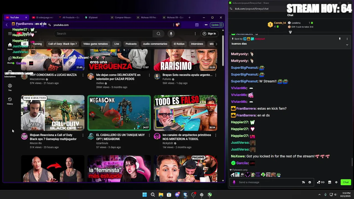Viewport: 354px width, 199px height.
Task: Show more YouTube category chips arrow
Action: [216, 44]
